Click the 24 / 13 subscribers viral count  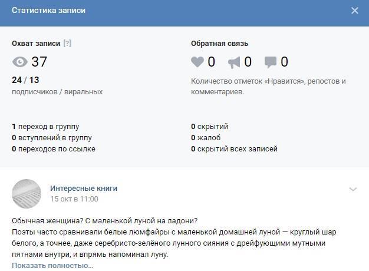coord(25,80)
